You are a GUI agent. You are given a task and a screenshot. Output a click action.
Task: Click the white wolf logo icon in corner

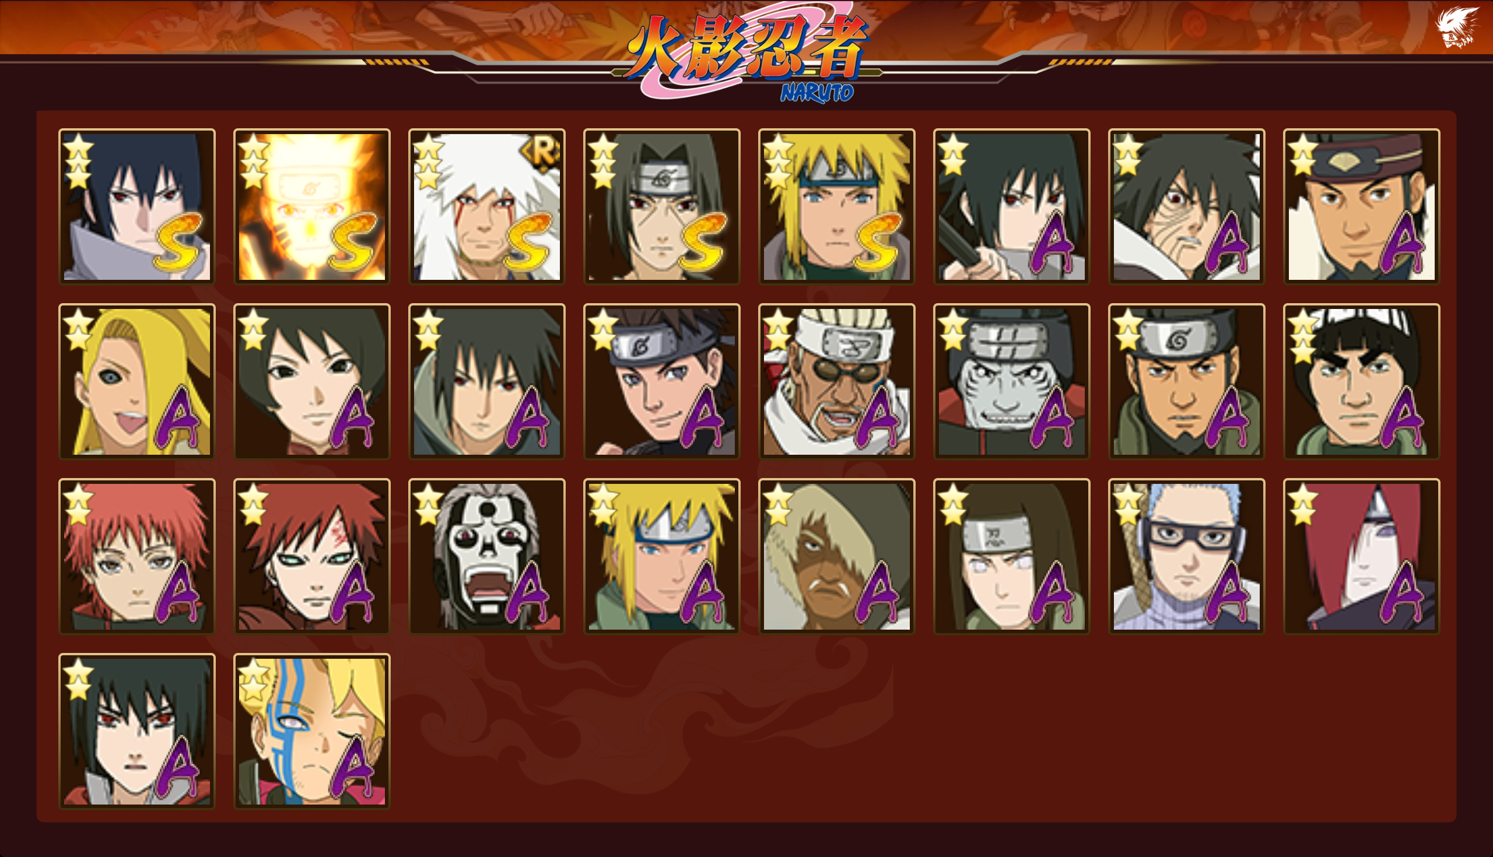1456,26
